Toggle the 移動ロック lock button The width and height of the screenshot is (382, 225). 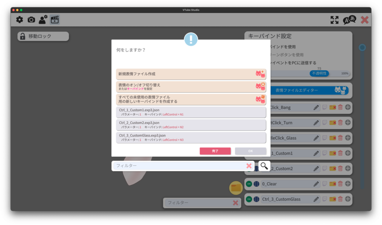(43, 36)
